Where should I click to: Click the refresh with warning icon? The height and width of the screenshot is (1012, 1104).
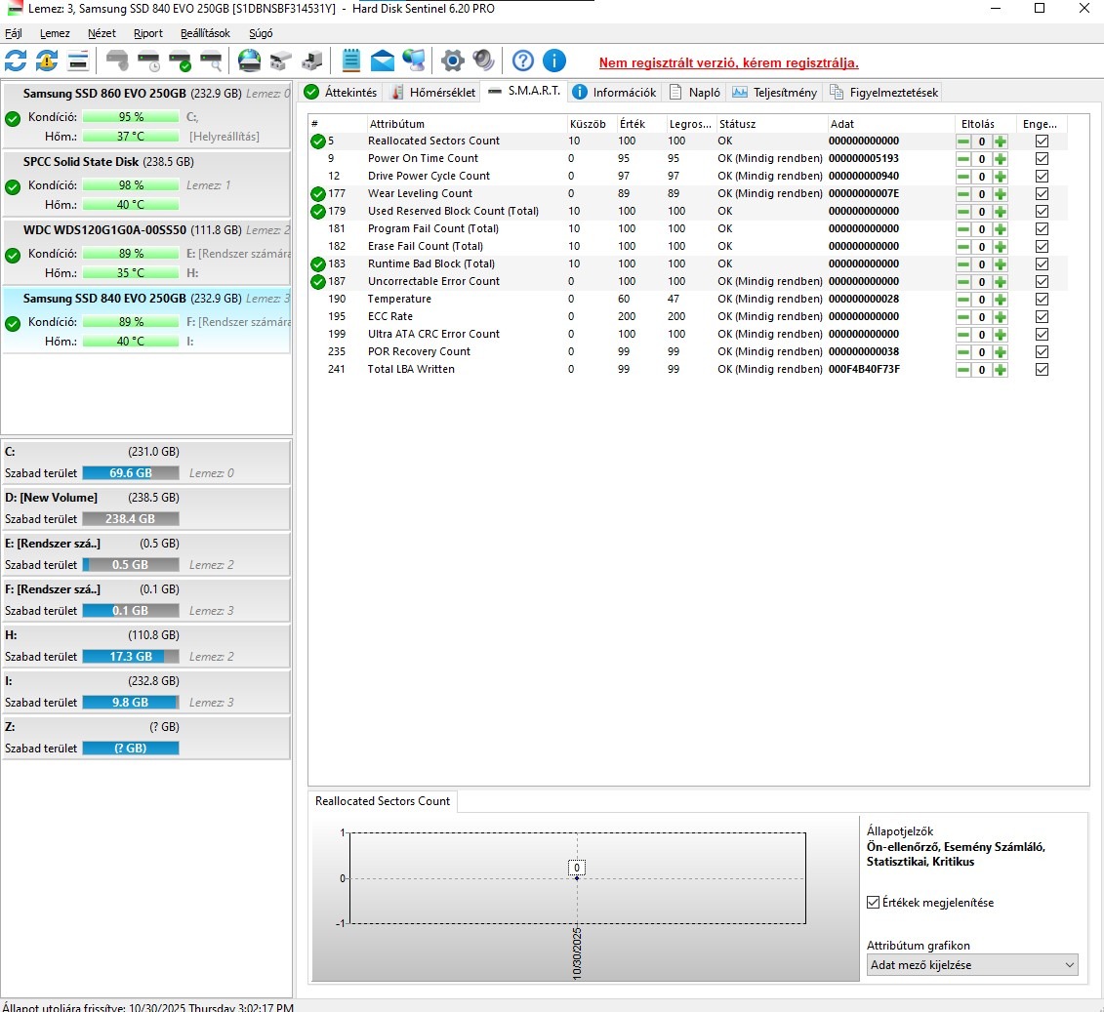tap(47, 61)
